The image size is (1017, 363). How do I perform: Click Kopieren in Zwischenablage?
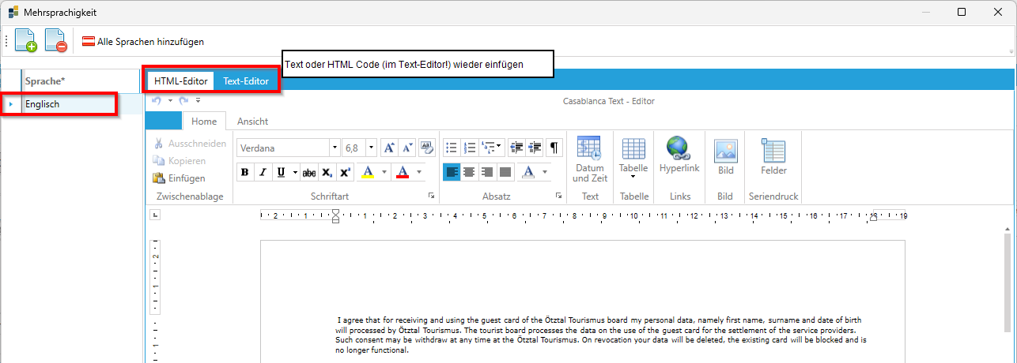(180, 161)
